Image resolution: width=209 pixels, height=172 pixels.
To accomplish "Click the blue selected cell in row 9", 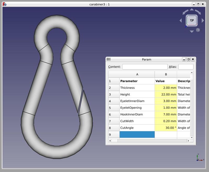I will [137, 135].
